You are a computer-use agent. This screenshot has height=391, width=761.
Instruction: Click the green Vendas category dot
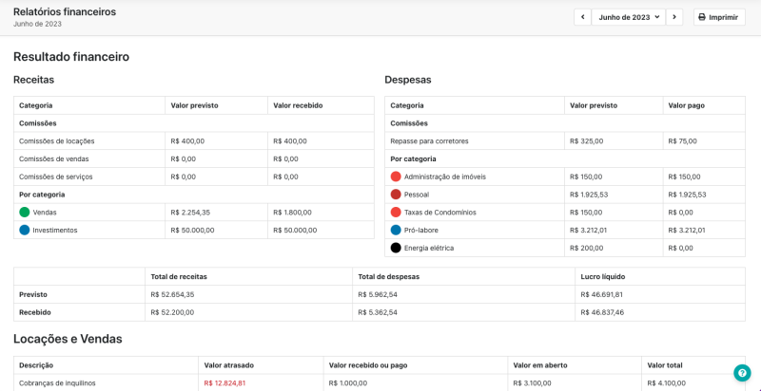[25, 213]
